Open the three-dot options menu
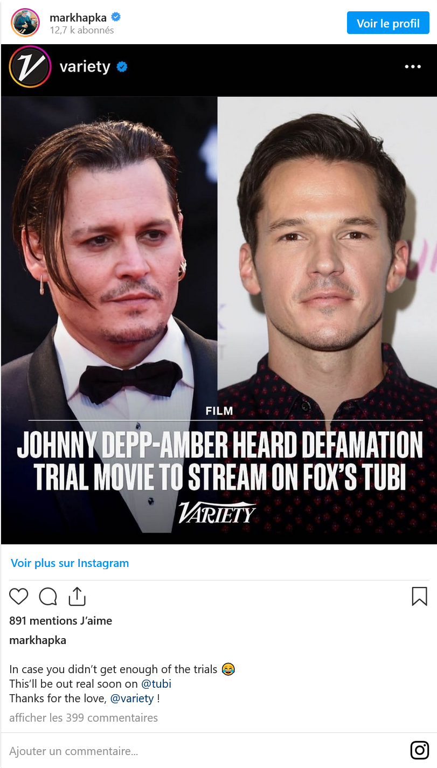The height and width of the screenshot is (768, 437). (413, 67)
